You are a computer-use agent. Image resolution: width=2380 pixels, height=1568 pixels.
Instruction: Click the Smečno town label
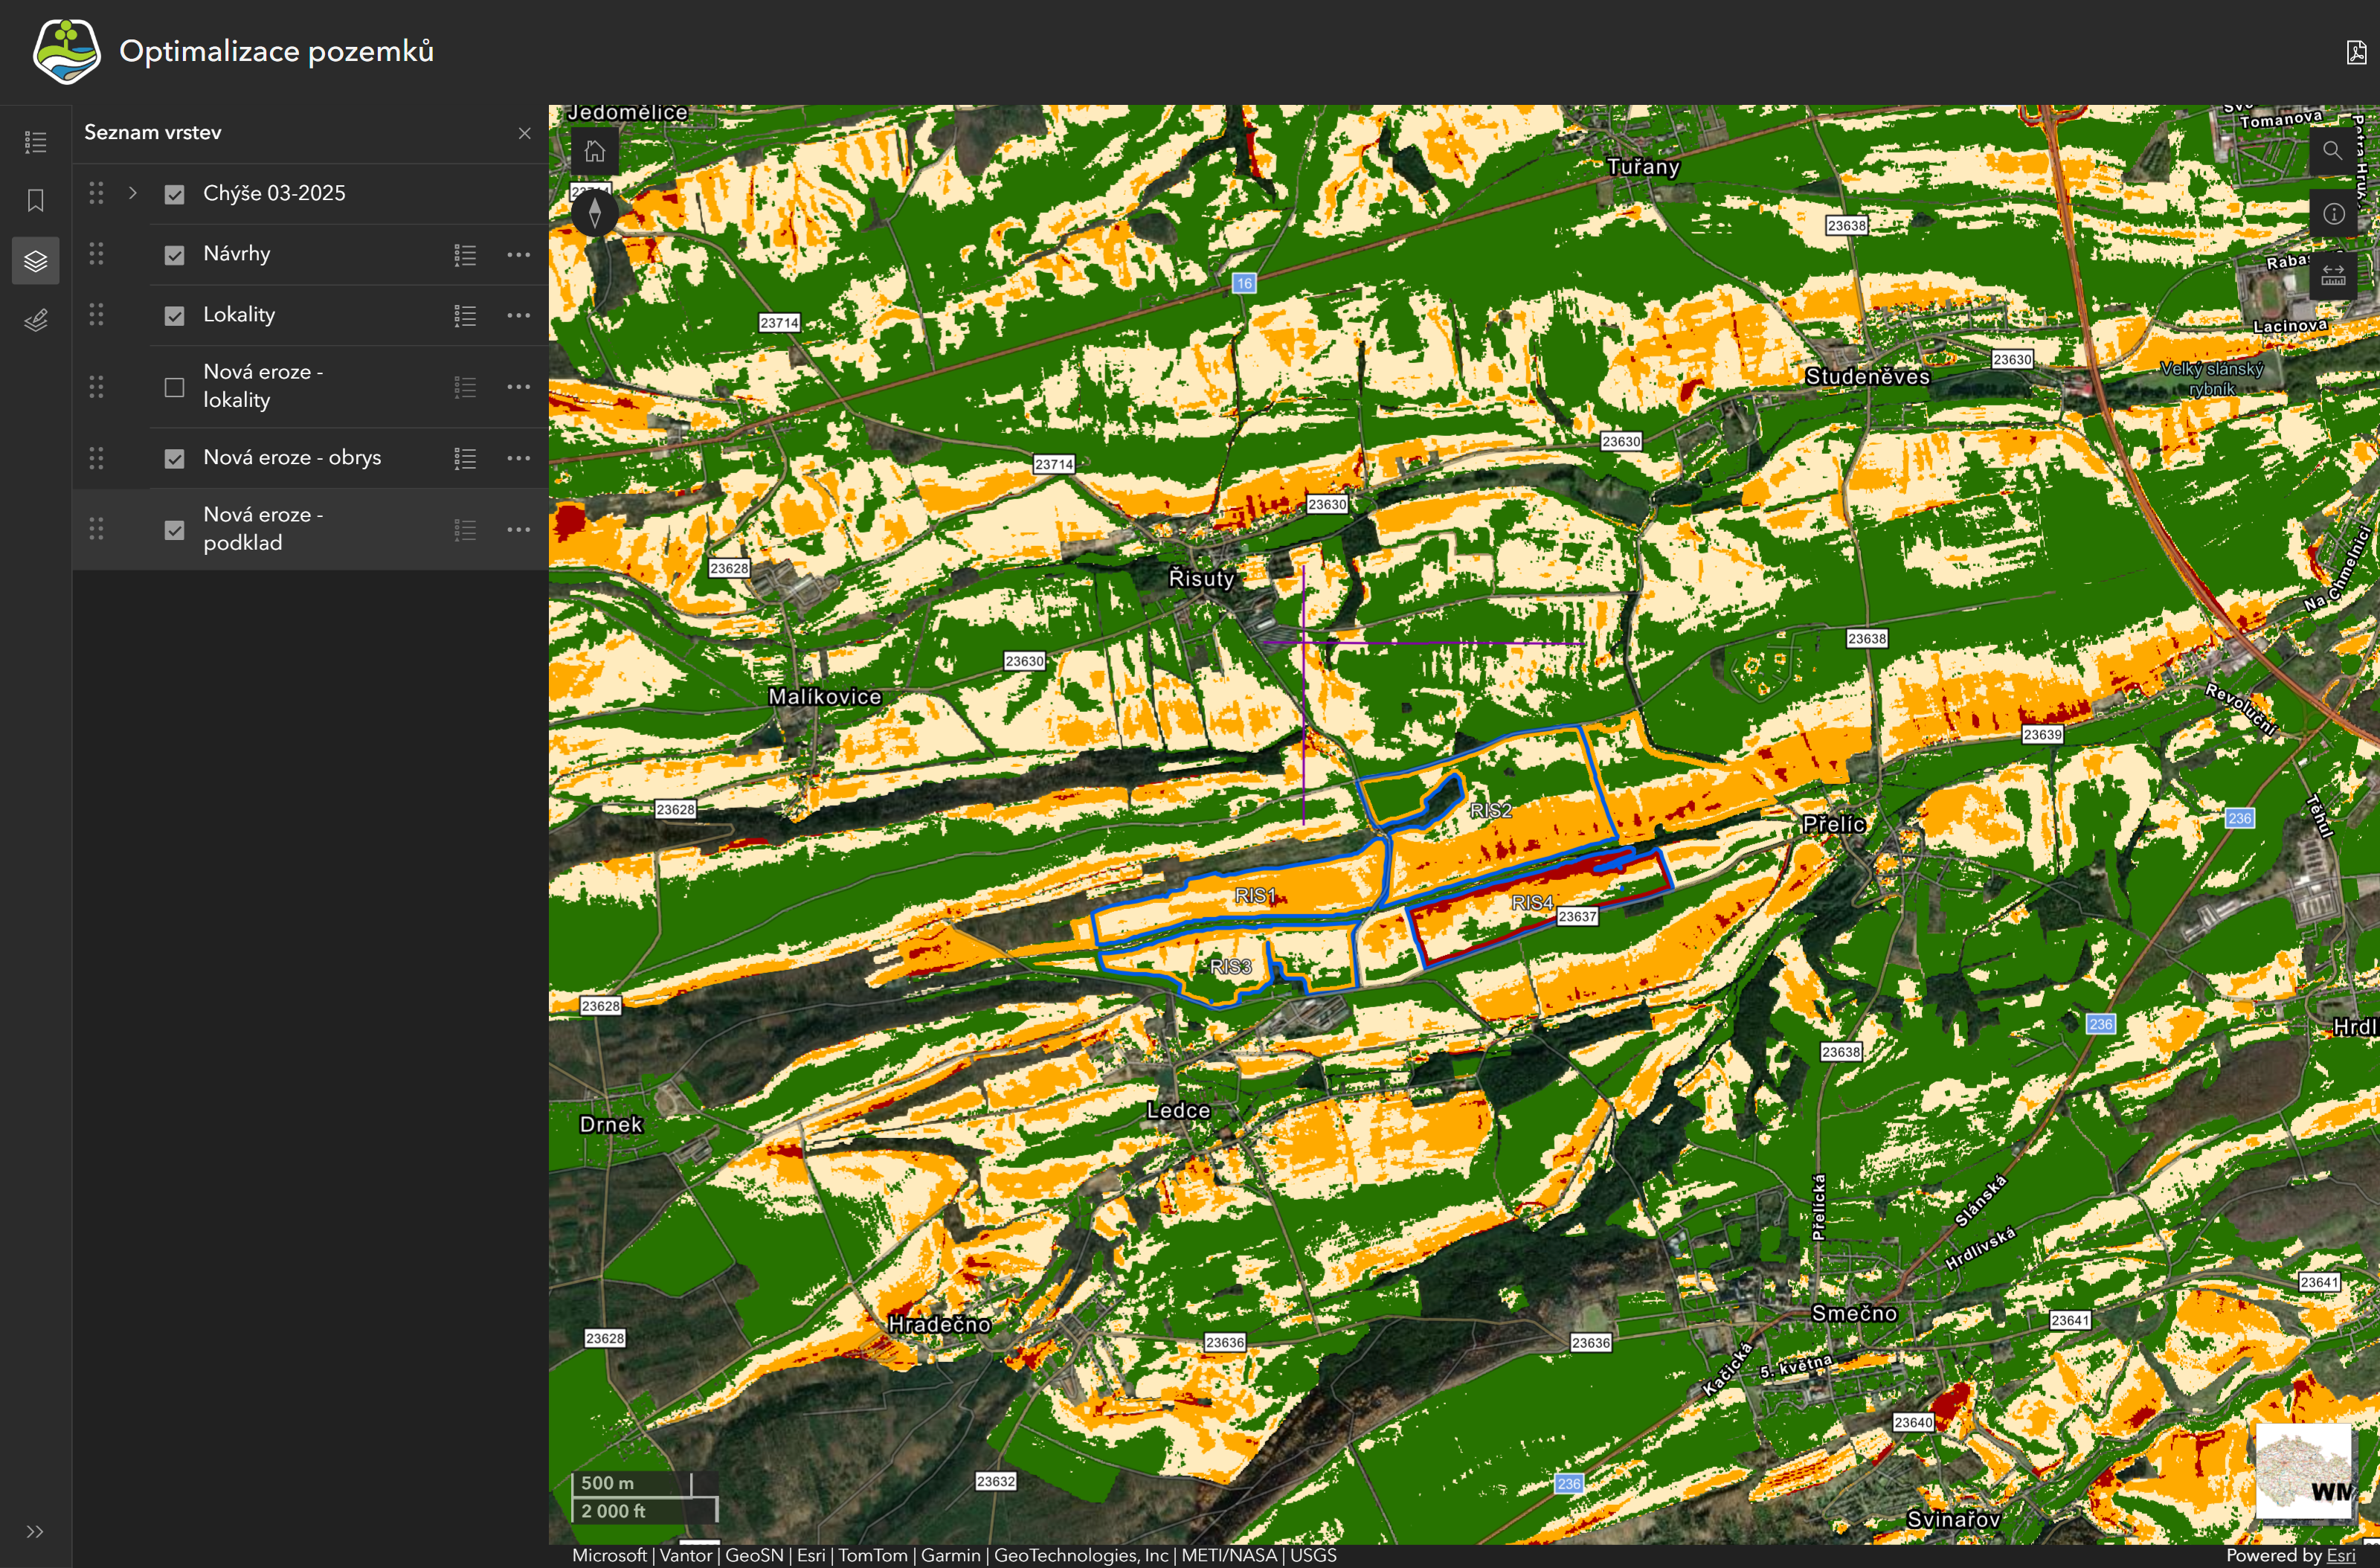[1854, 1313]
